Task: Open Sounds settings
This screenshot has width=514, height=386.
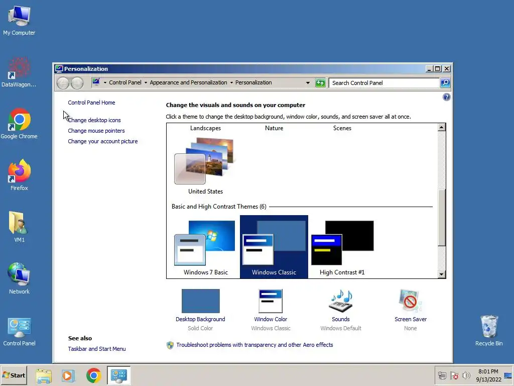Action: (341, 310)
